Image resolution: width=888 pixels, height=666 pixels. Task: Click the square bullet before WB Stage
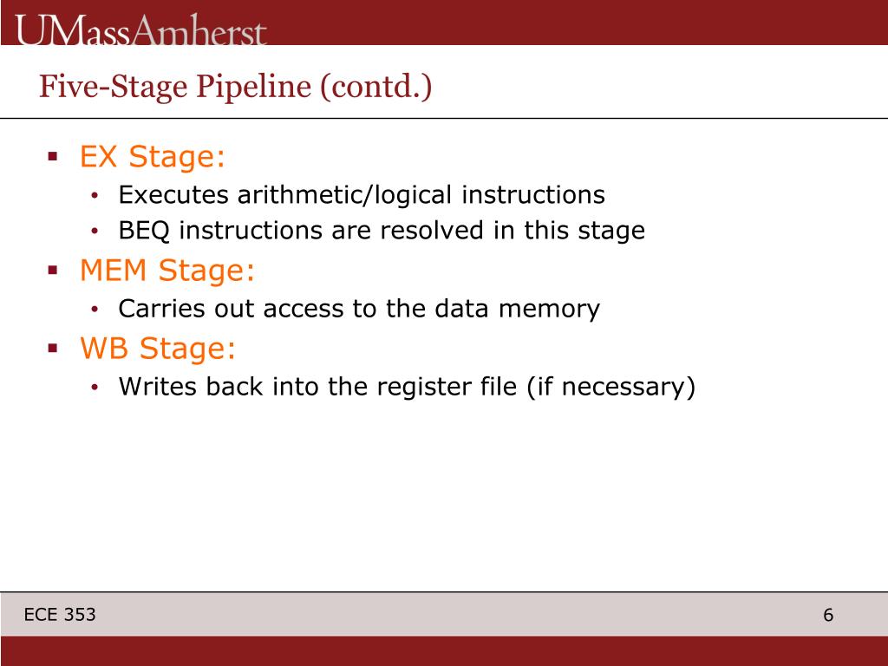pos(53,349)
